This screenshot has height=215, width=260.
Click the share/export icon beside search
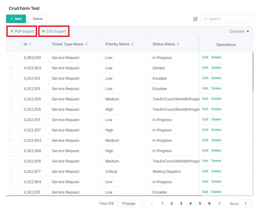pos(196,19)
